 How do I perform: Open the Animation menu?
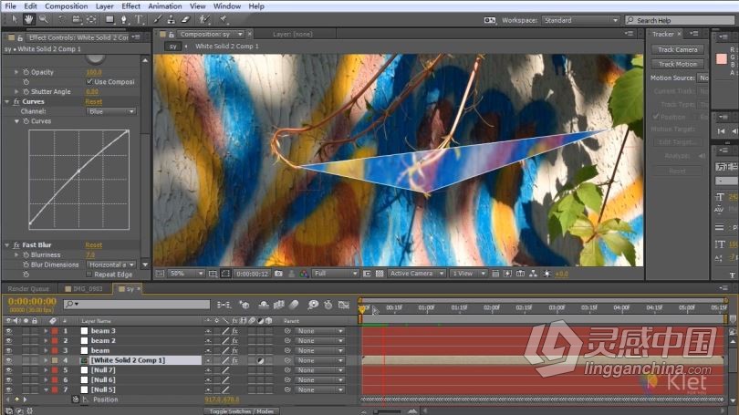[x=164, y=6]
